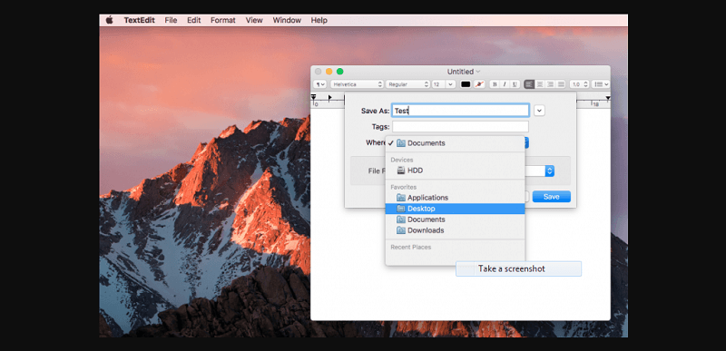The width and height of the screenshot is (726, 351).
Task: Open the Format menu in menu bar
Action: click(222, 20)
